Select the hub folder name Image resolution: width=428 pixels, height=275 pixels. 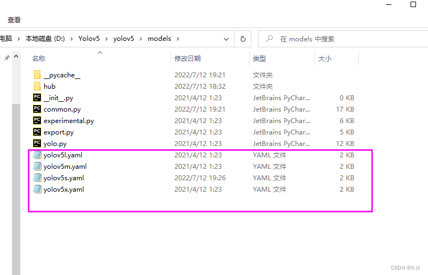pyautogui.click(x=50, y=87)
